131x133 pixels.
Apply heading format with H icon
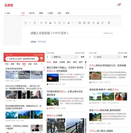click(41, 23)
